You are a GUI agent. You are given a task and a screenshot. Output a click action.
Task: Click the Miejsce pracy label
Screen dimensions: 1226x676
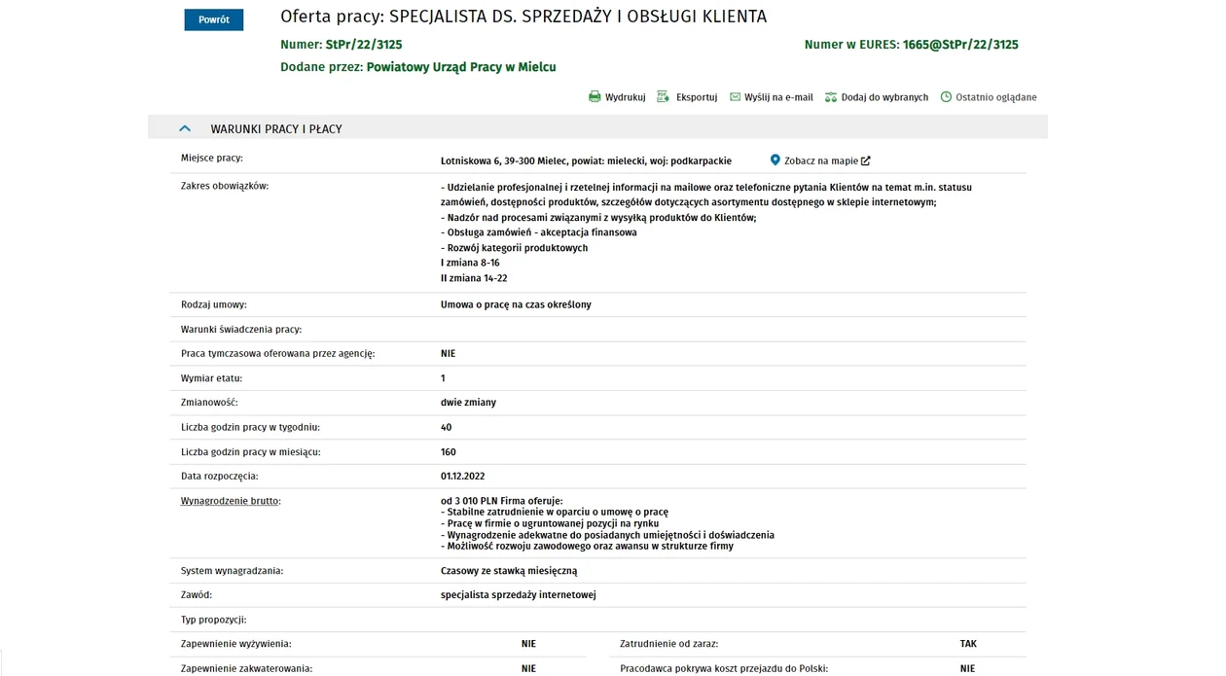[212, 158]
